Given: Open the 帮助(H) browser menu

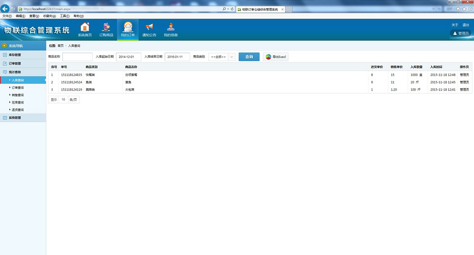Looking at the screenshot, I should pos(78,16).
